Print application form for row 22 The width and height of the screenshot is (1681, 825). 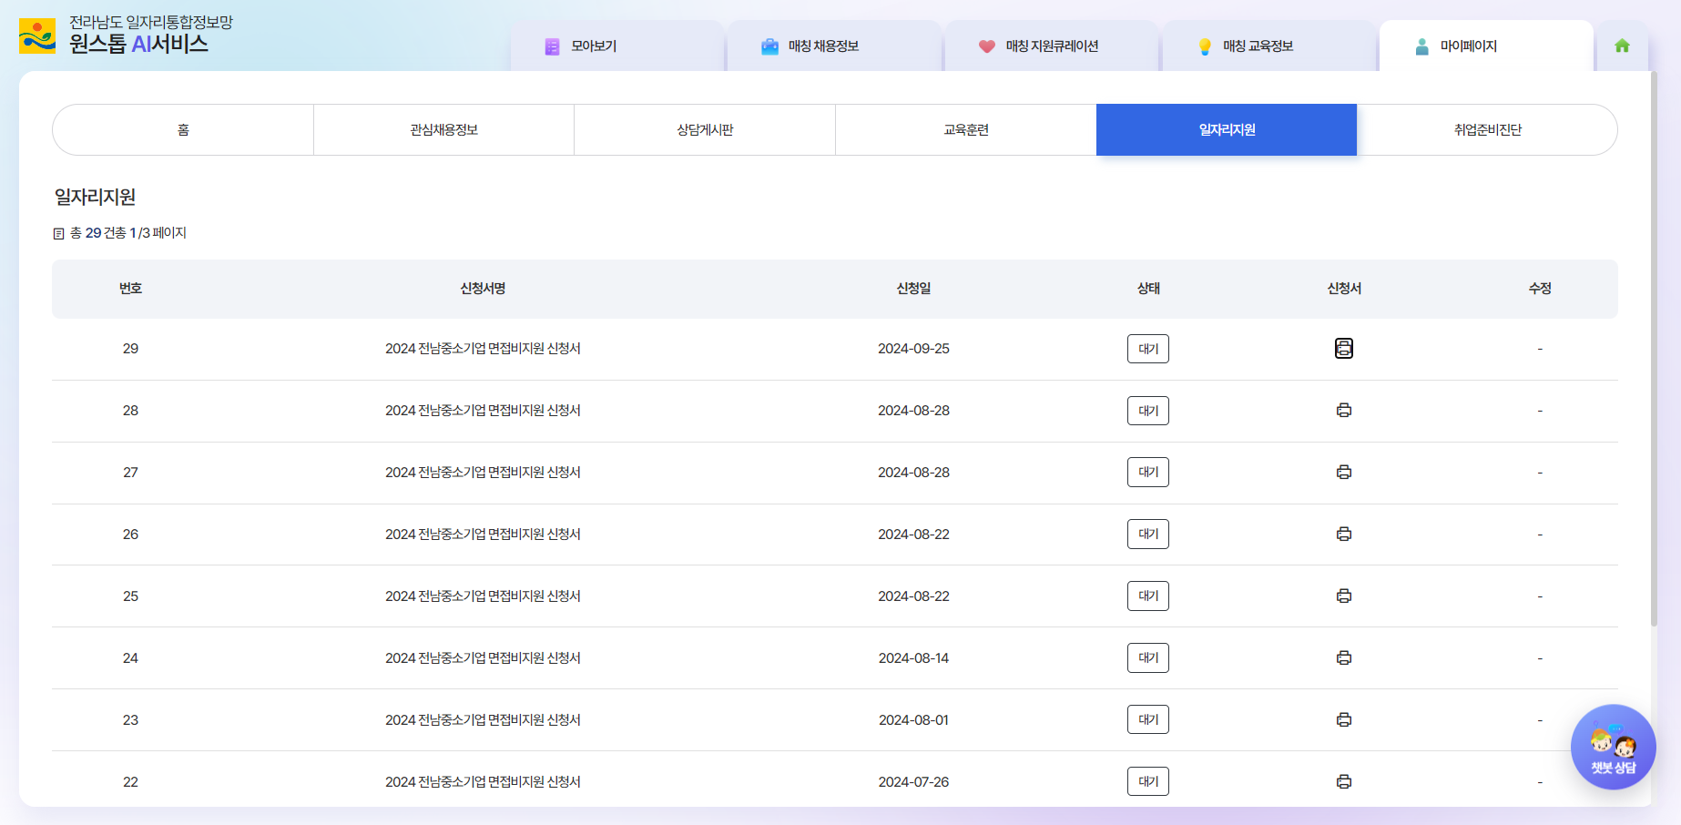(1344, 782)
